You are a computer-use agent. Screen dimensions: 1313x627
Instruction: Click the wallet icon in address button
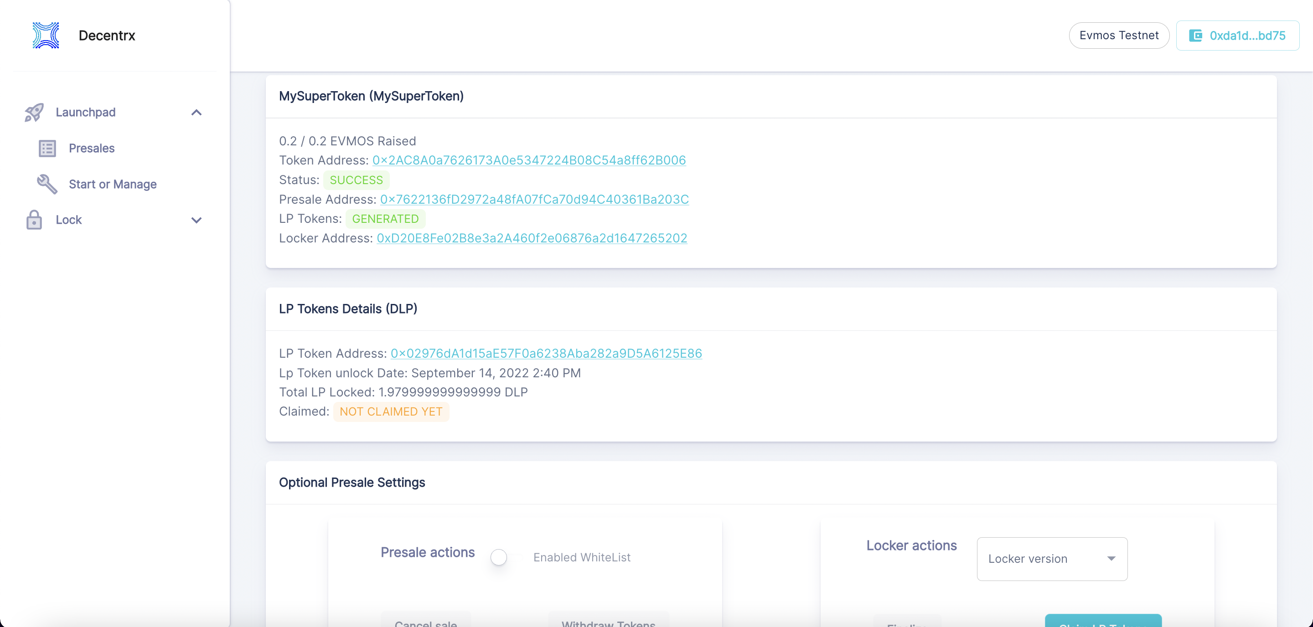point(1195,36)
